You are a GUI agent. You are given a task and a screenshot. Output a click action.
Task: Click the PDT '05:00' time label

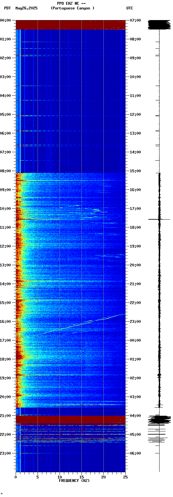(5, 115)
